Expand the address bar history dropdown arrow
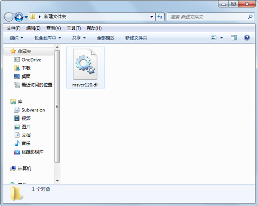This screenshot has height=206, width=258. (x=152, y=17)
